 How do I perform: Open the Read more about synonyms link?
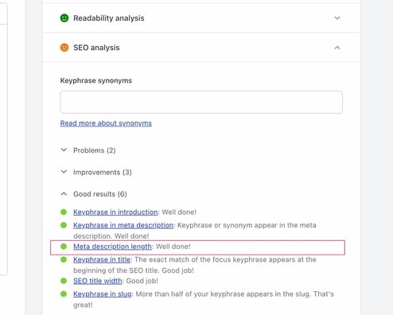pos(106,123)
